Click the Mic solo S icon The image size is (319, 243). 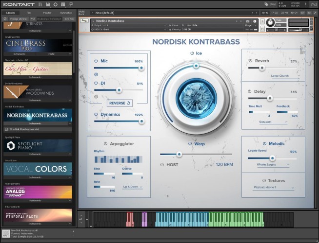pyautogui.click(x=96, y=74)
